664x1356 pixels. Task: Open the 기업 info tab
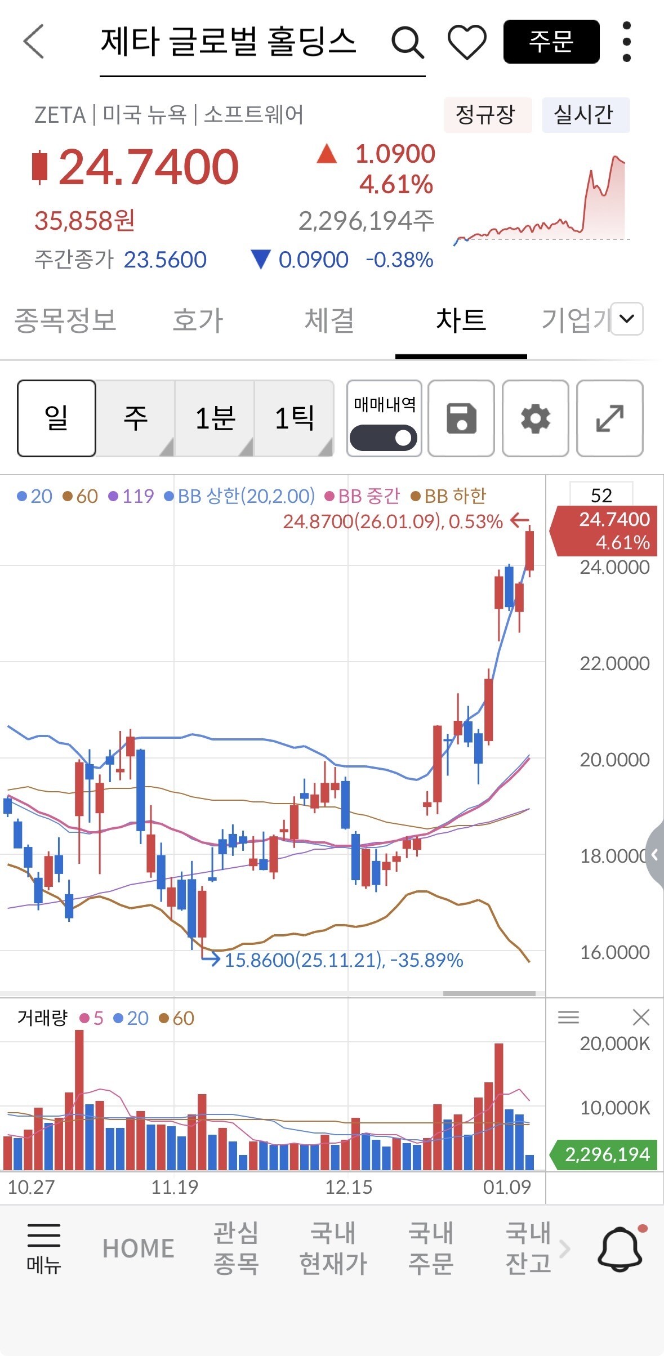[574, 320]
